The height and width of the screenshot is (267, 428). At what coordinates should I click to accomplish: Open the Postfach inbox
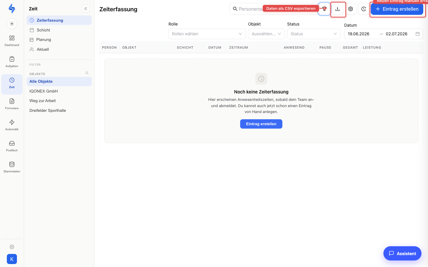(12, 146)
